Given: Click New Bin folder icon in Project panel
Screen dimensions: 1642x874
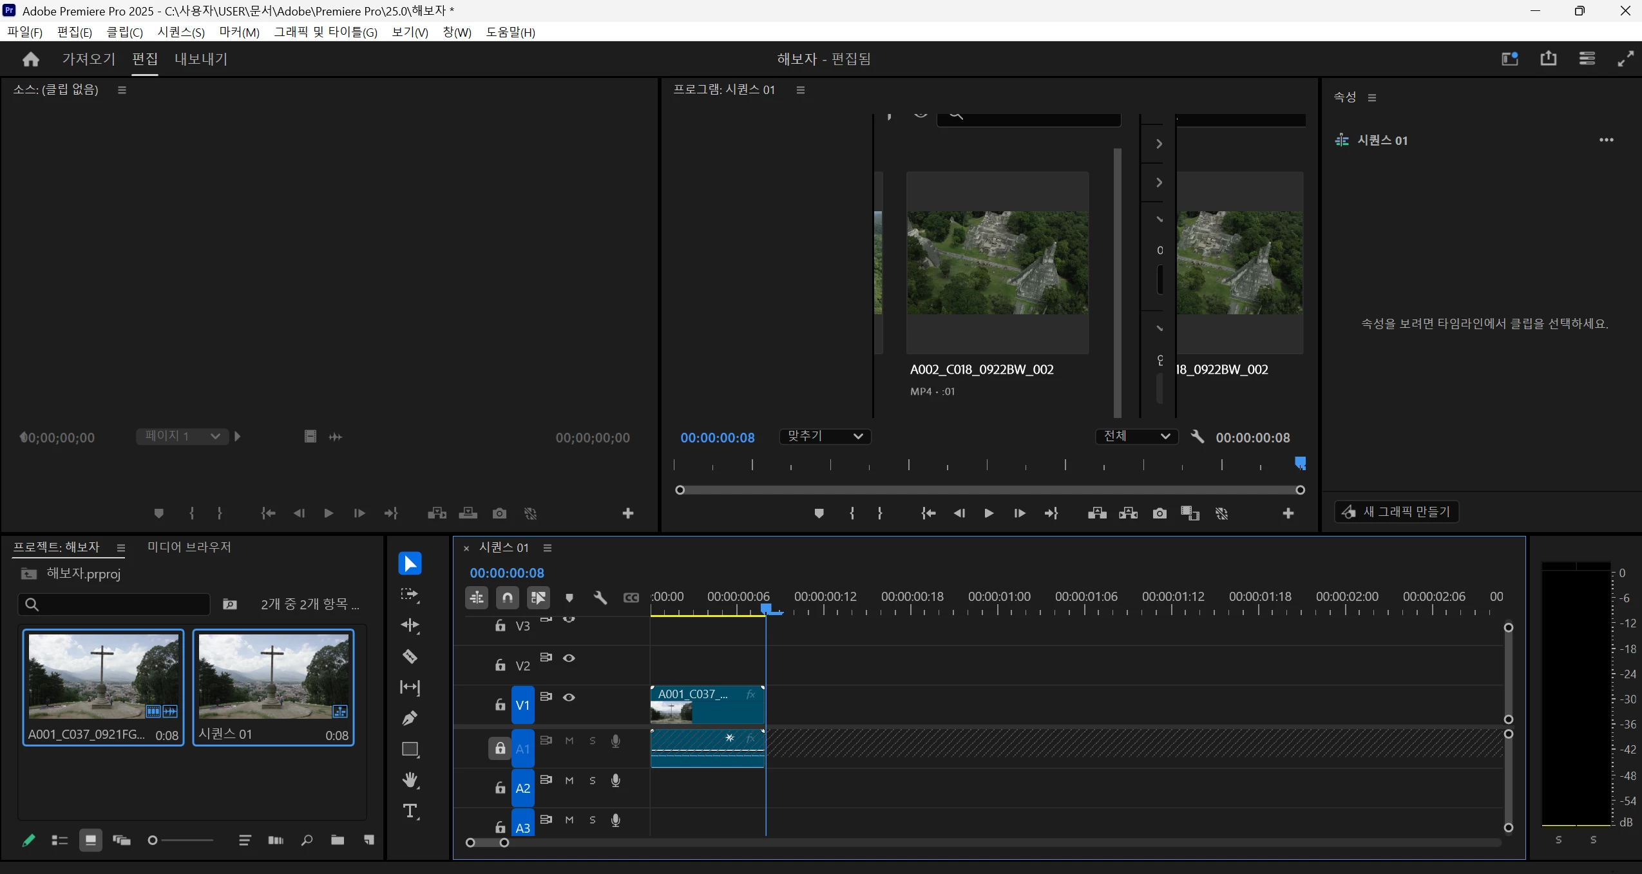Looking at the screenshot, I should coord(338,840).
